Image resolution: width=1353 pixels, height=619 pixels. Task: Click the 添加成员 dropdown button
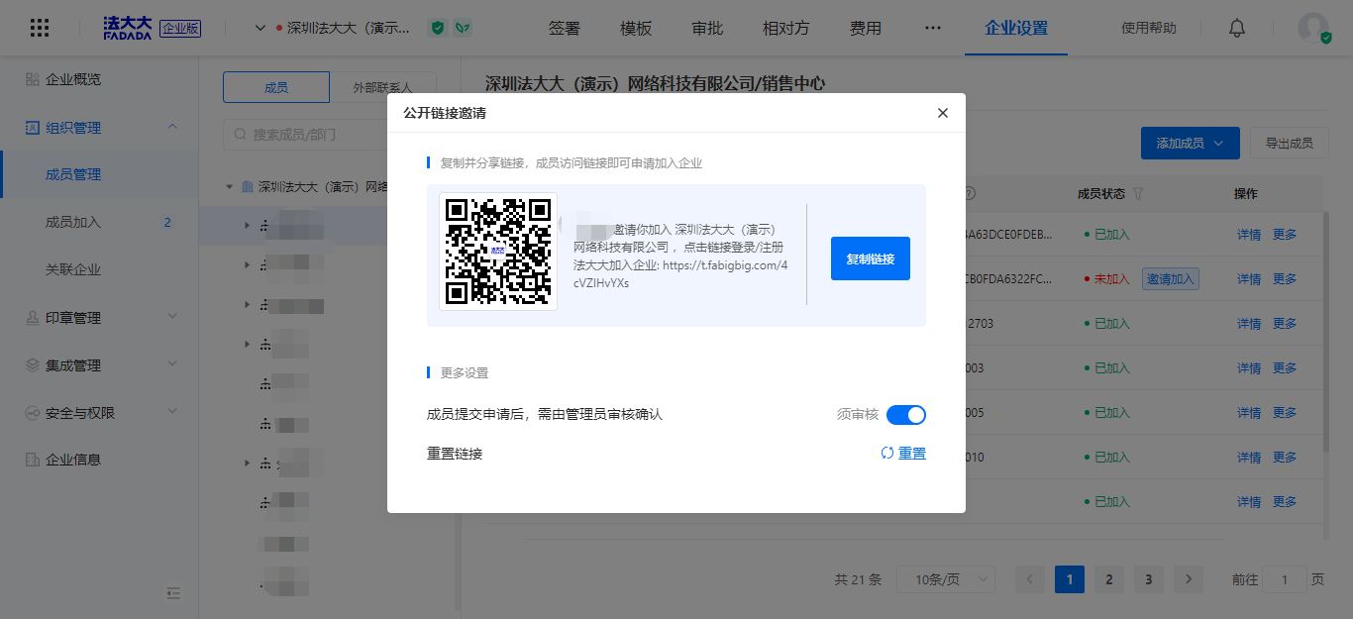(1191, 143)
